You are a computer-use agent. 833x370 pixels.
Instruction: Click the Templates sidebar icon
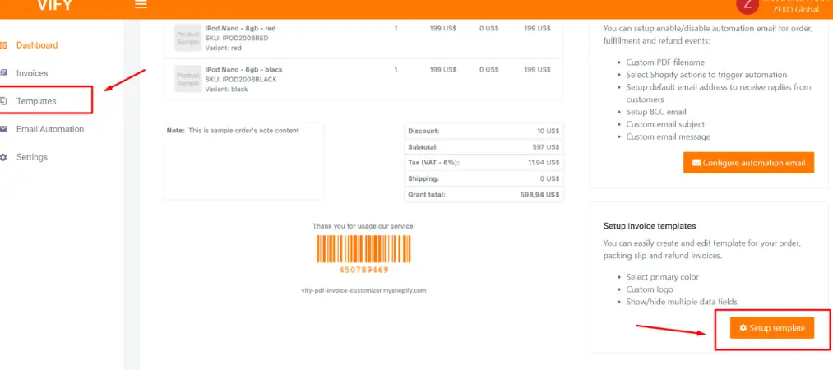4,101
